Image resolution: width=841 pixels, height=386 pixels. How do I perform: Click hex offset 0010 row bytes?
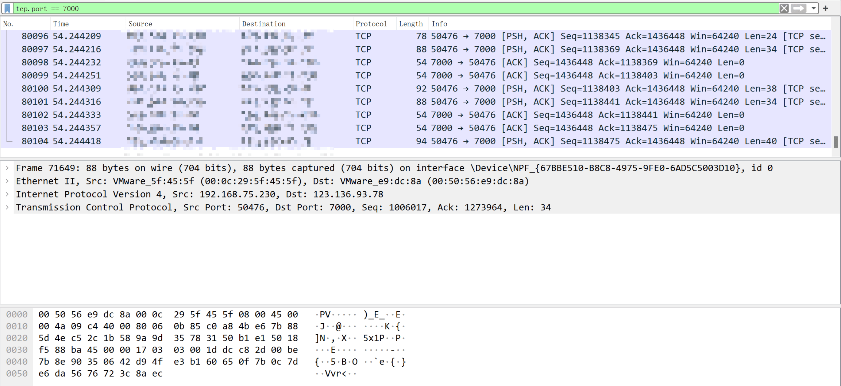168,326
